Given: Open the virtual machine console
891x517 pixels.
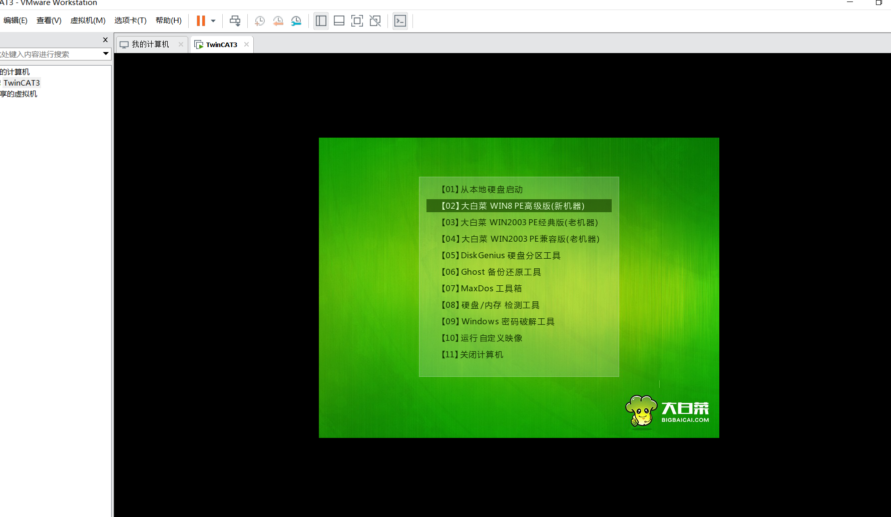Looking at the screenshot, I should point(400,21).
